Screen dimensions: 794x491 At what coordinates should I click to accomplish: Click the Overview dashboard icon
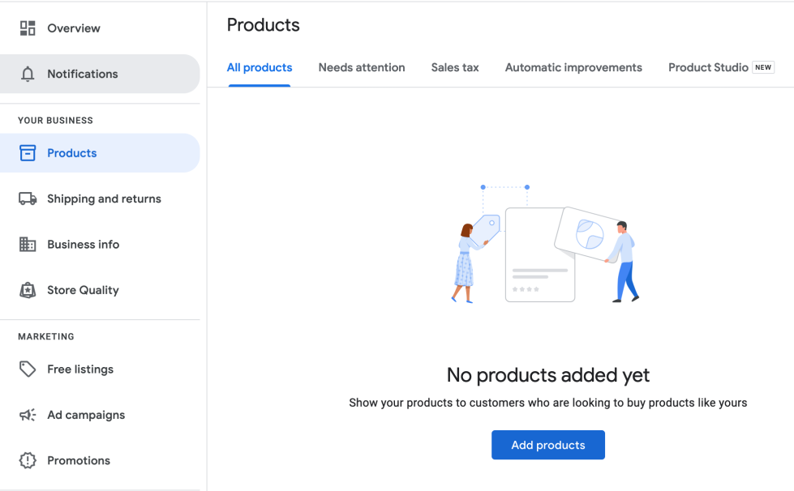click(x=28, y=28)
